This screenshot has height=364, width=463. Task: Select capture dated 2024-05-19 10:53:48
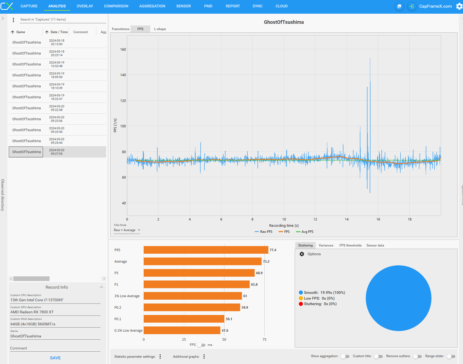click(x=57, y=64)
